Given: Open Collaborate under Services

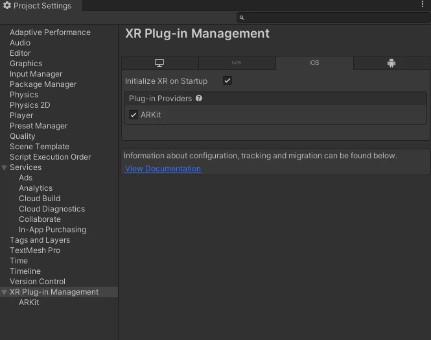Looking at the screenshot, I should [40, 219].
